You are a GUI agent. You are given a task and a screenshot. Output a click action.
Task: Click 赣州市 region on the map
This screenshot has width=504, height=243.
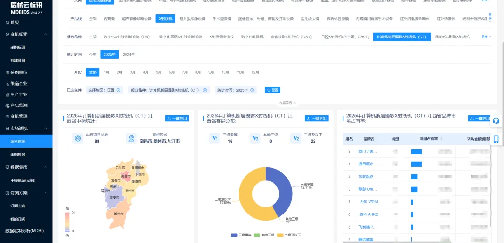coord(119,213)
